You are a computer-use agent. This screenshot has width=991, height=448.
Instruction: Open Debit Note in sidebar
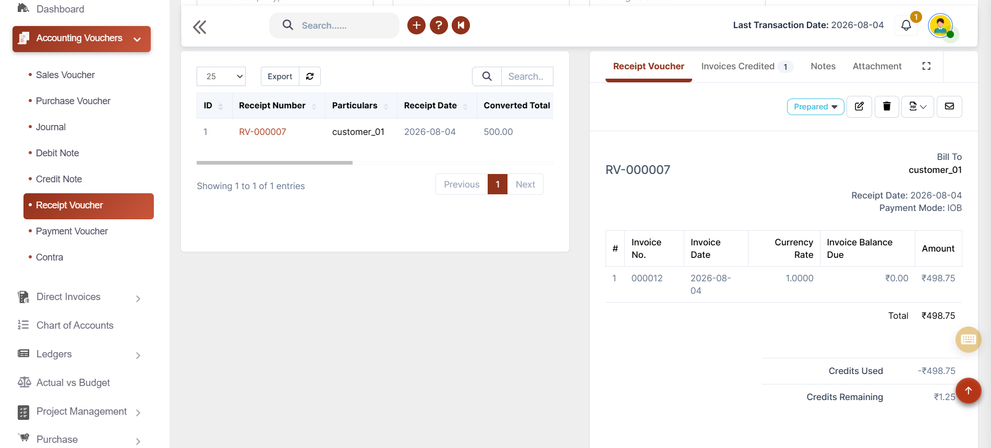point(57,153)
